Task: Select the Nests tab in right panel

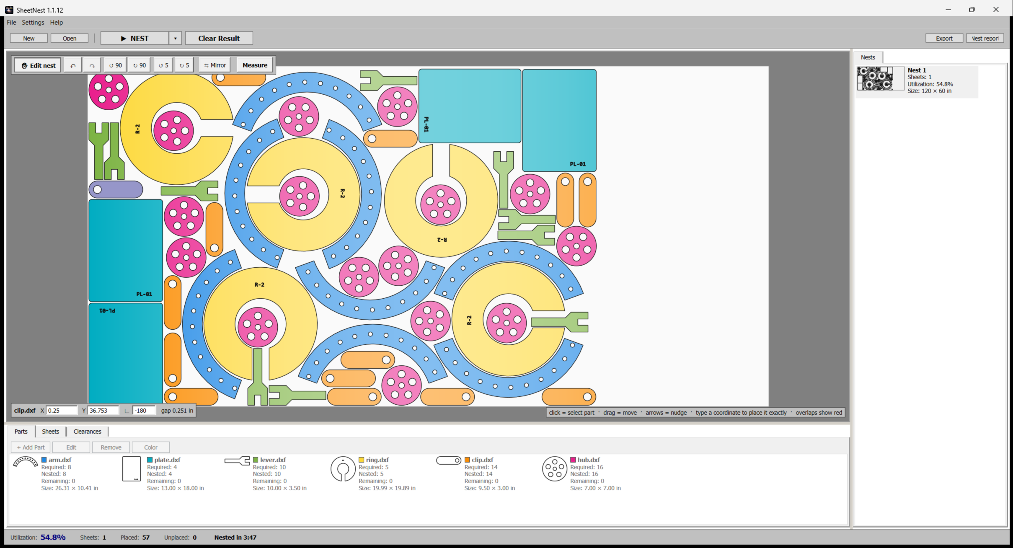Action: pyautogui.click(x=868, y=57)
